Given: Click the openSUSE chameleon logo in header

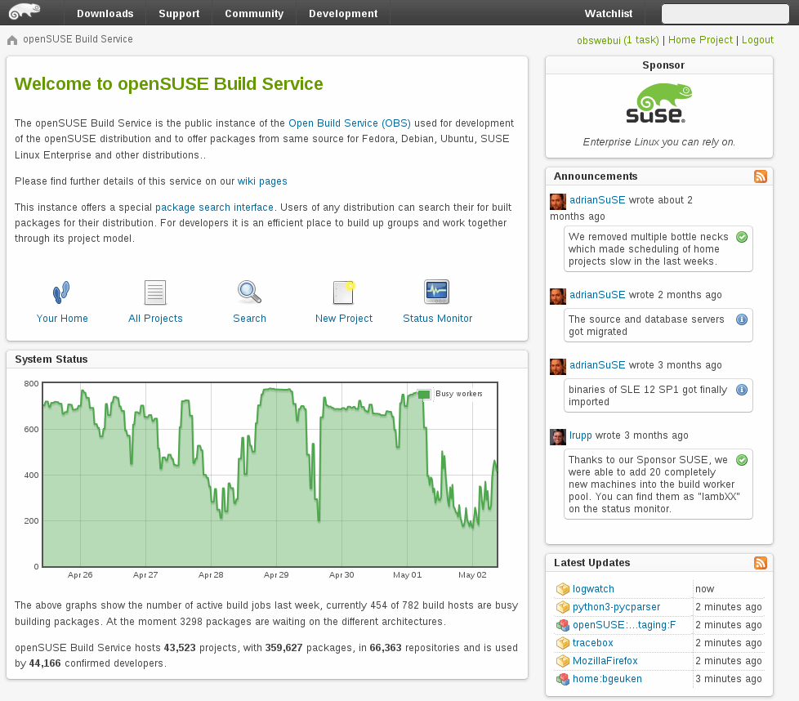Looking at the screenshot, I should pos(25,12).
